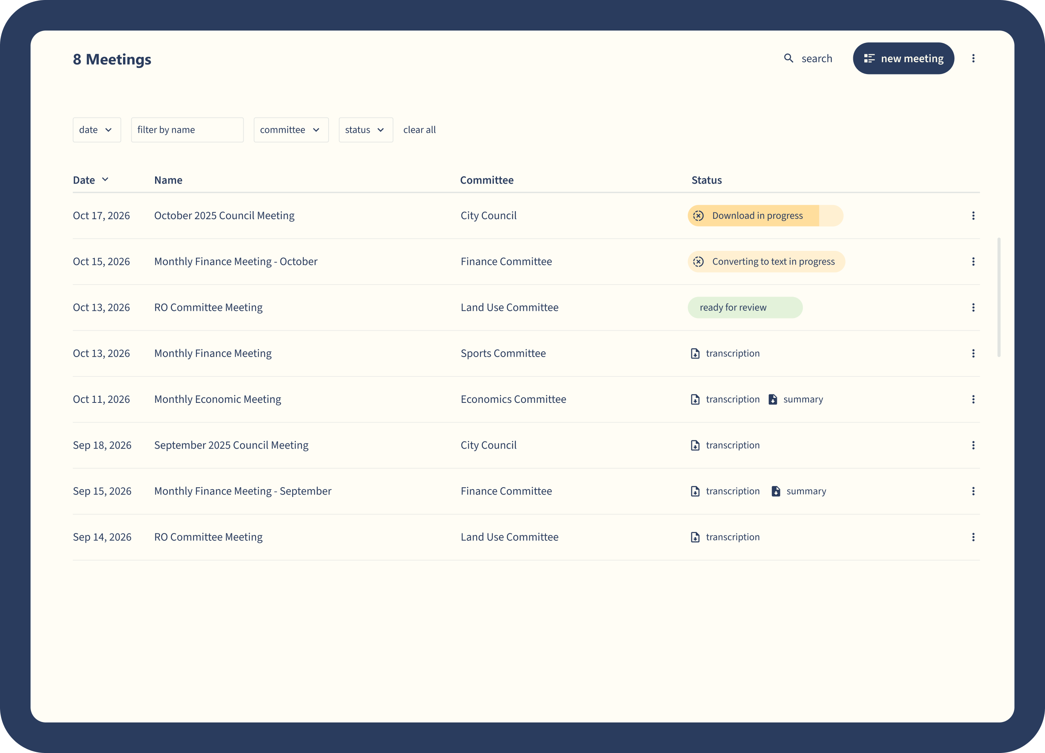Focus the filter by name field
This screenshot has height=753, width=1045.
pos(187,130)
